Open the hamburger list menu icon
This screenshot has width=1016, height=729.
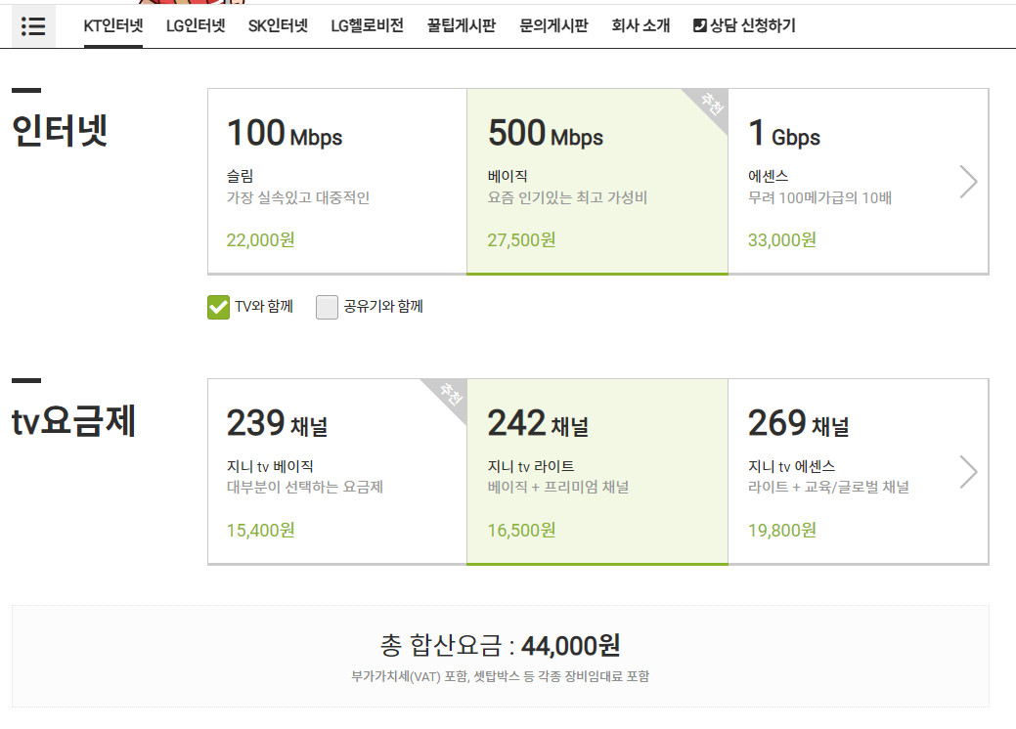pos(33,26)
